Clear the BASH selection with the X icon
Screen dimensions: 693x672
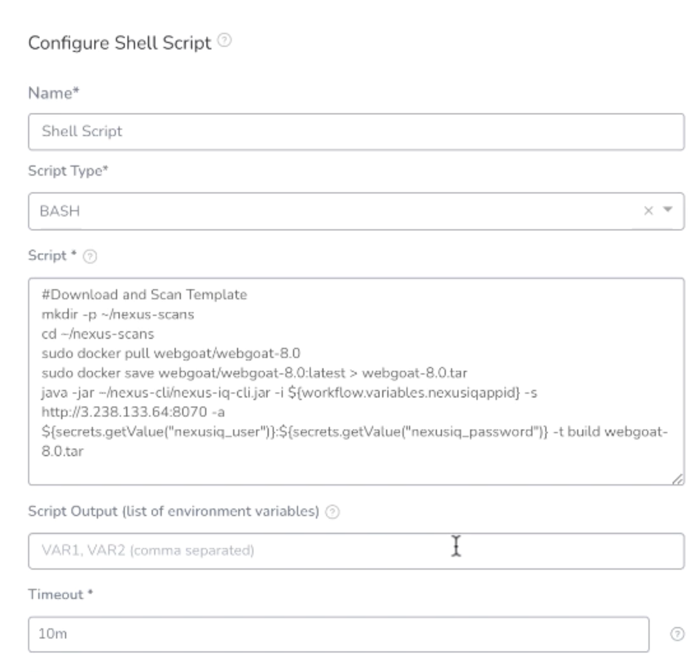tap(648, 211)
